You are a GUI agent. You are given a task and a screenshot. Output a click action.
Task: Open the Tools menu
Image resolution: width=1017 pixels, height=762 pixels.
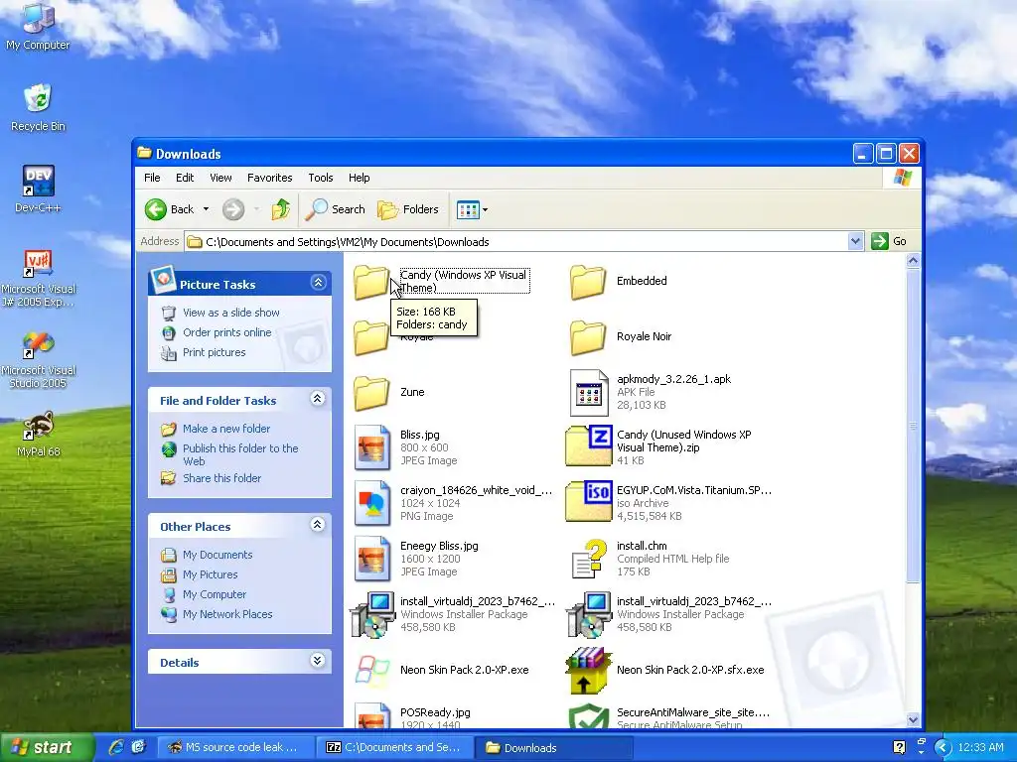point(321,178)
